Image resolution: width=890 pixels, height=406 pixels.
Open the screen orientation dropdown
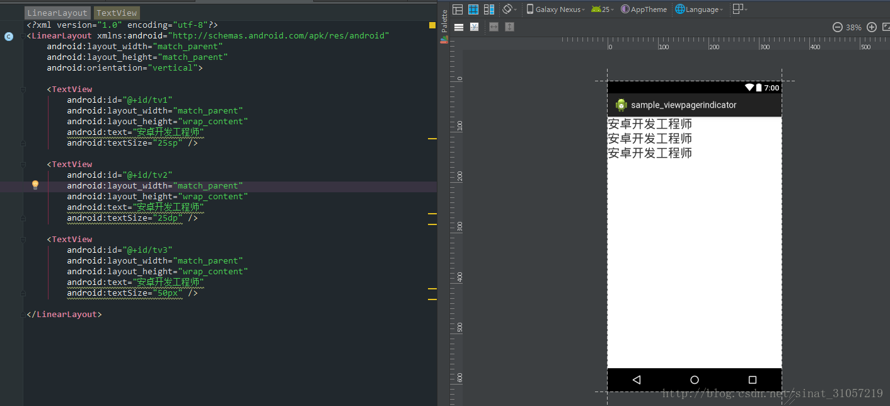(509, 9)
